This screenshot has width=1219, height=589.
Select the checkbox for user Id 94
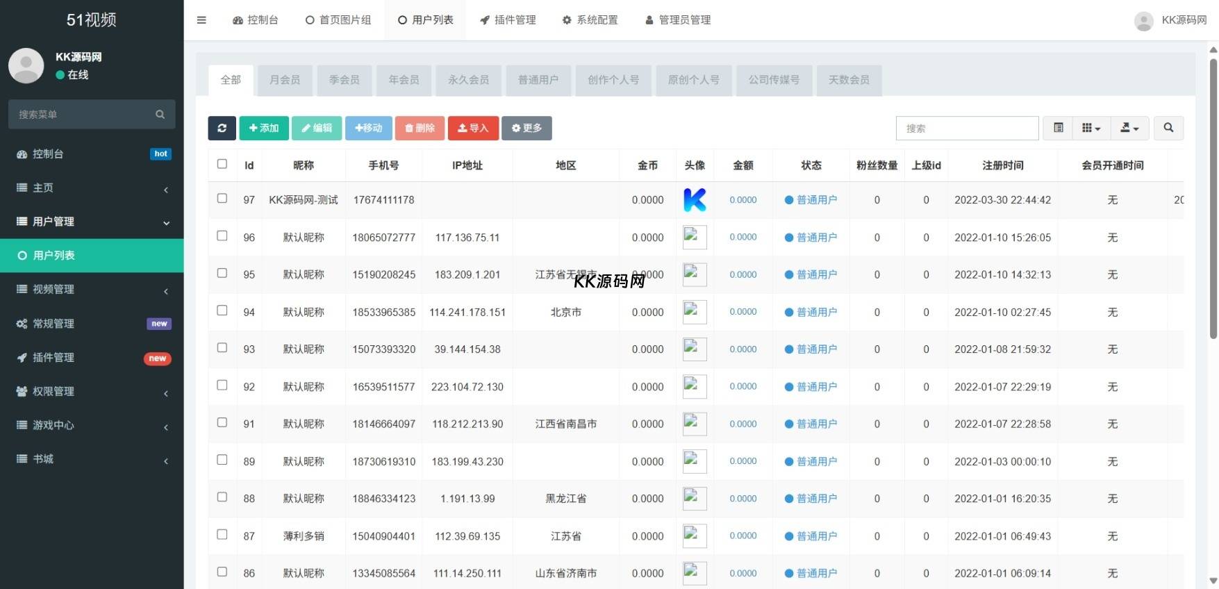(x=222, y=310)
